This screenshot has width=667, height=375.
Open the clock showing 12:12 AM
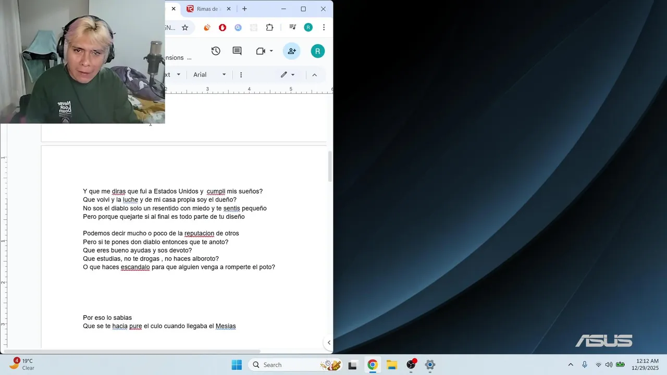tap(645, 365)
